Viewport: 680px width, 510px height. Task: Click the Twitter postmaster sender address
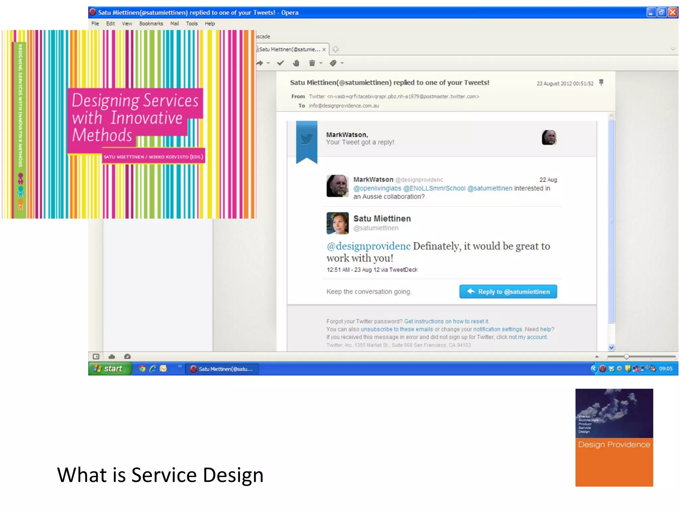coord(394,97)
